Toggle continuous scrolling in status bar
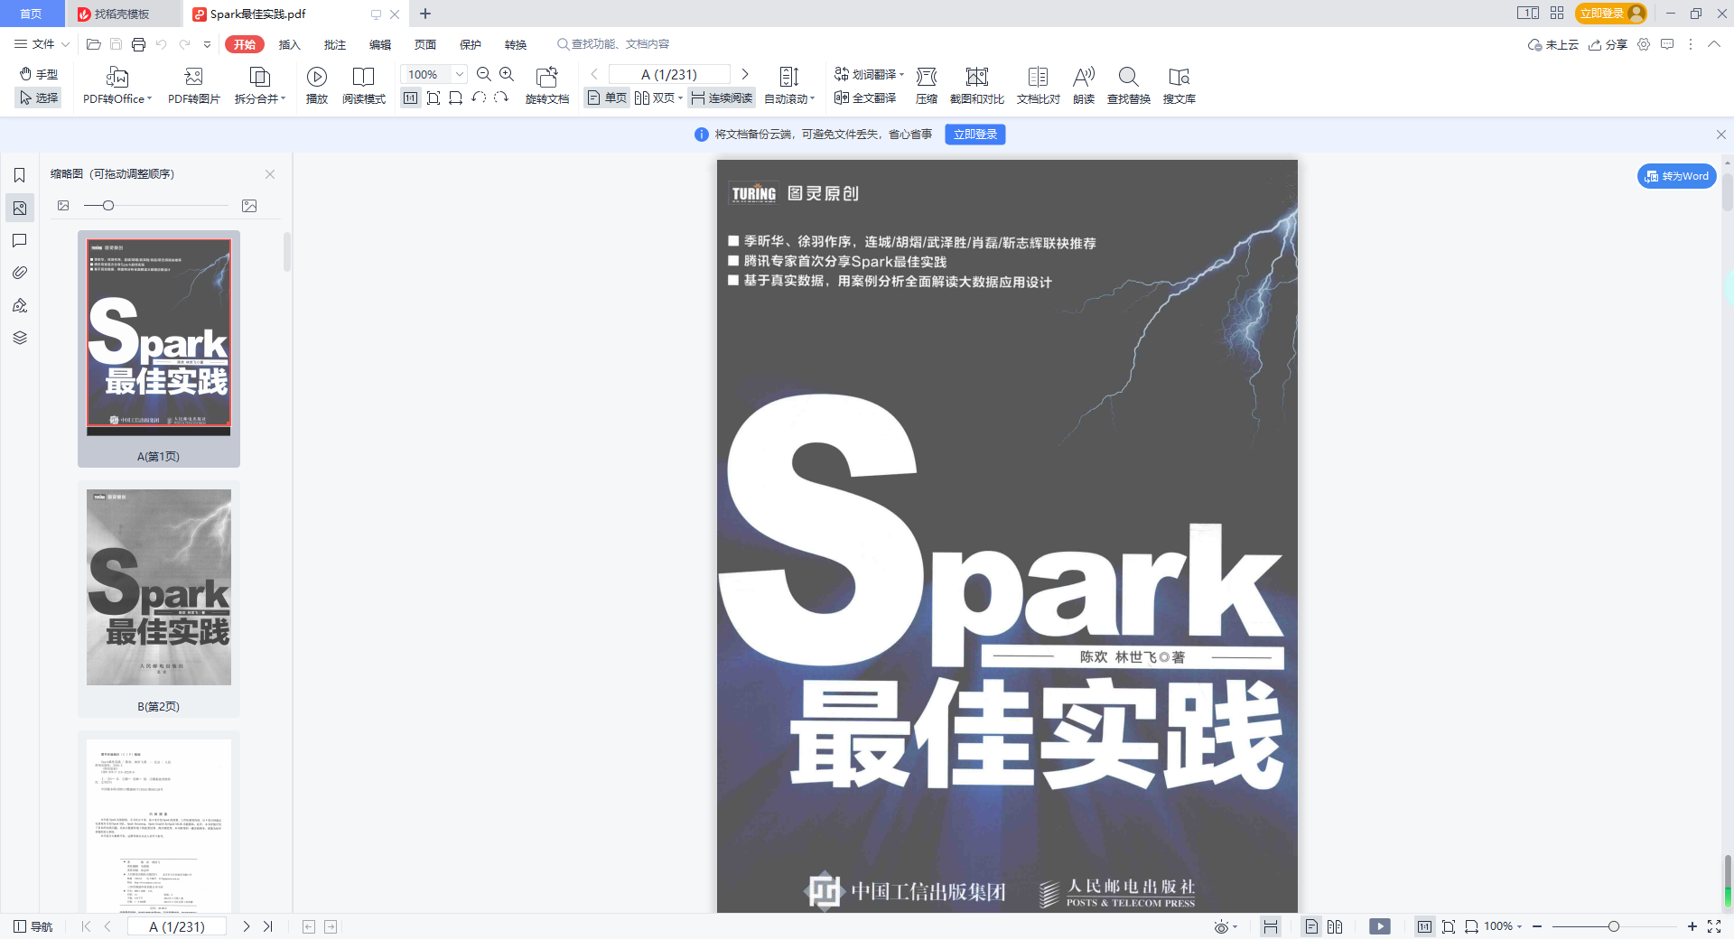The height and width of the screenshot is (939, 1734). coord(1271,926)
